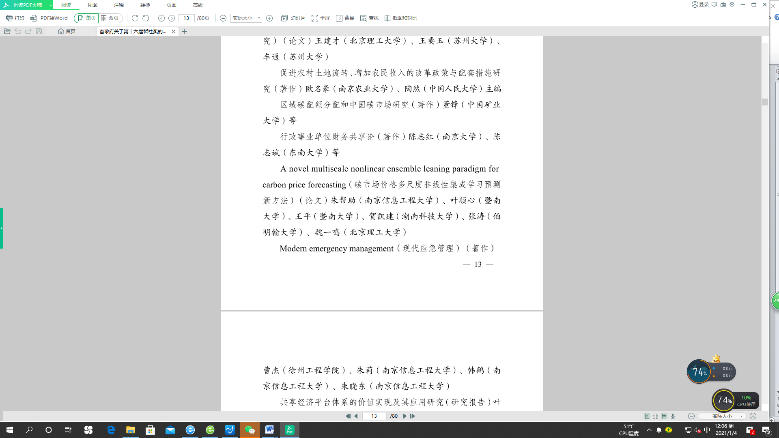Screen dimensions: 779x438
Task: Switch to double page (双页) view
Action: tap(110, 18)
